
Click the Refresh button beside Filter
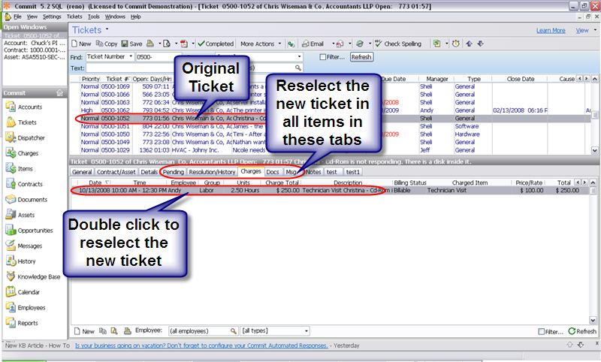click(361, 57)
